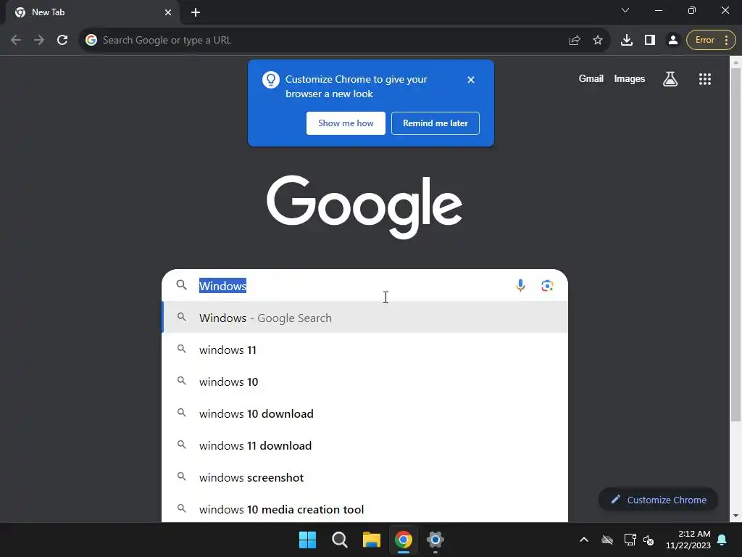Click the muted volume tray icon
Screen dimensions: 742x557
pos(649,540)
